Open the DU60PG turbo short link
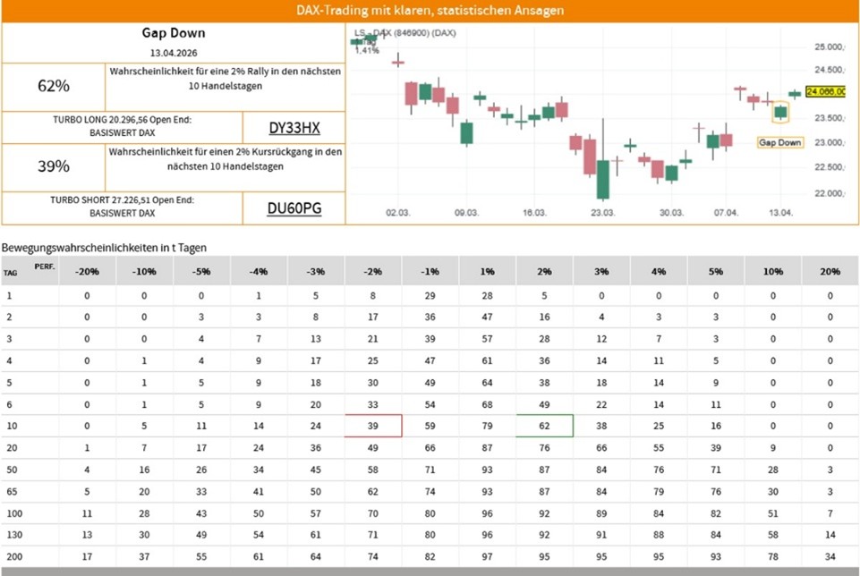The width and height of the screenshot is (860, 576). (294, 208)
